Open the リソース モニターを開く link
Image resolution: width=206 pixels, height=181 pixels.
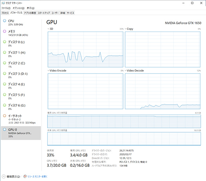click(37, 176)
